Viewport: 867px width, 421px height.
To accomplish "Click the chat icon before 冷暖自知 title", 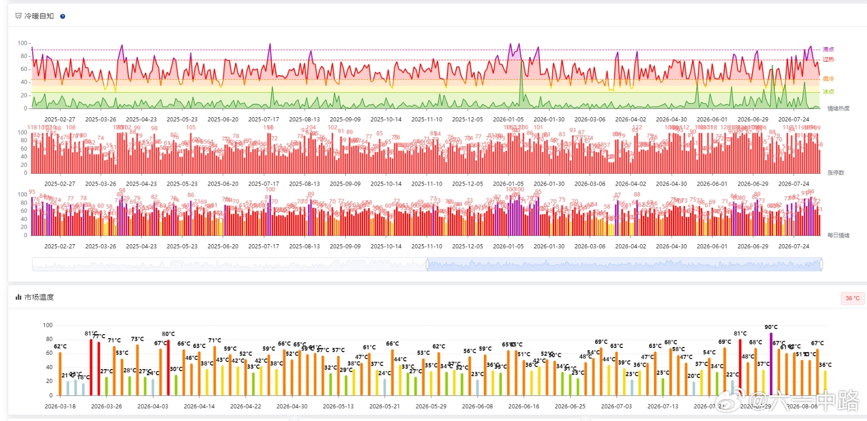I will (x=18, y=16).
